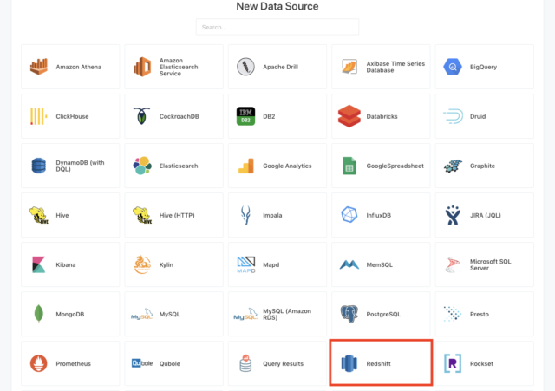
Task: Select the 'Apache Drill' label text
Action: coord(280,67)
